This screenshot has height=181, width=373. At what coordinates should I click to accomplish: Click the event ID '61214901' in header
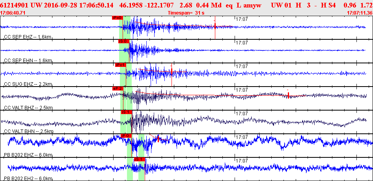pyautogui.click(x=14, y=6)
